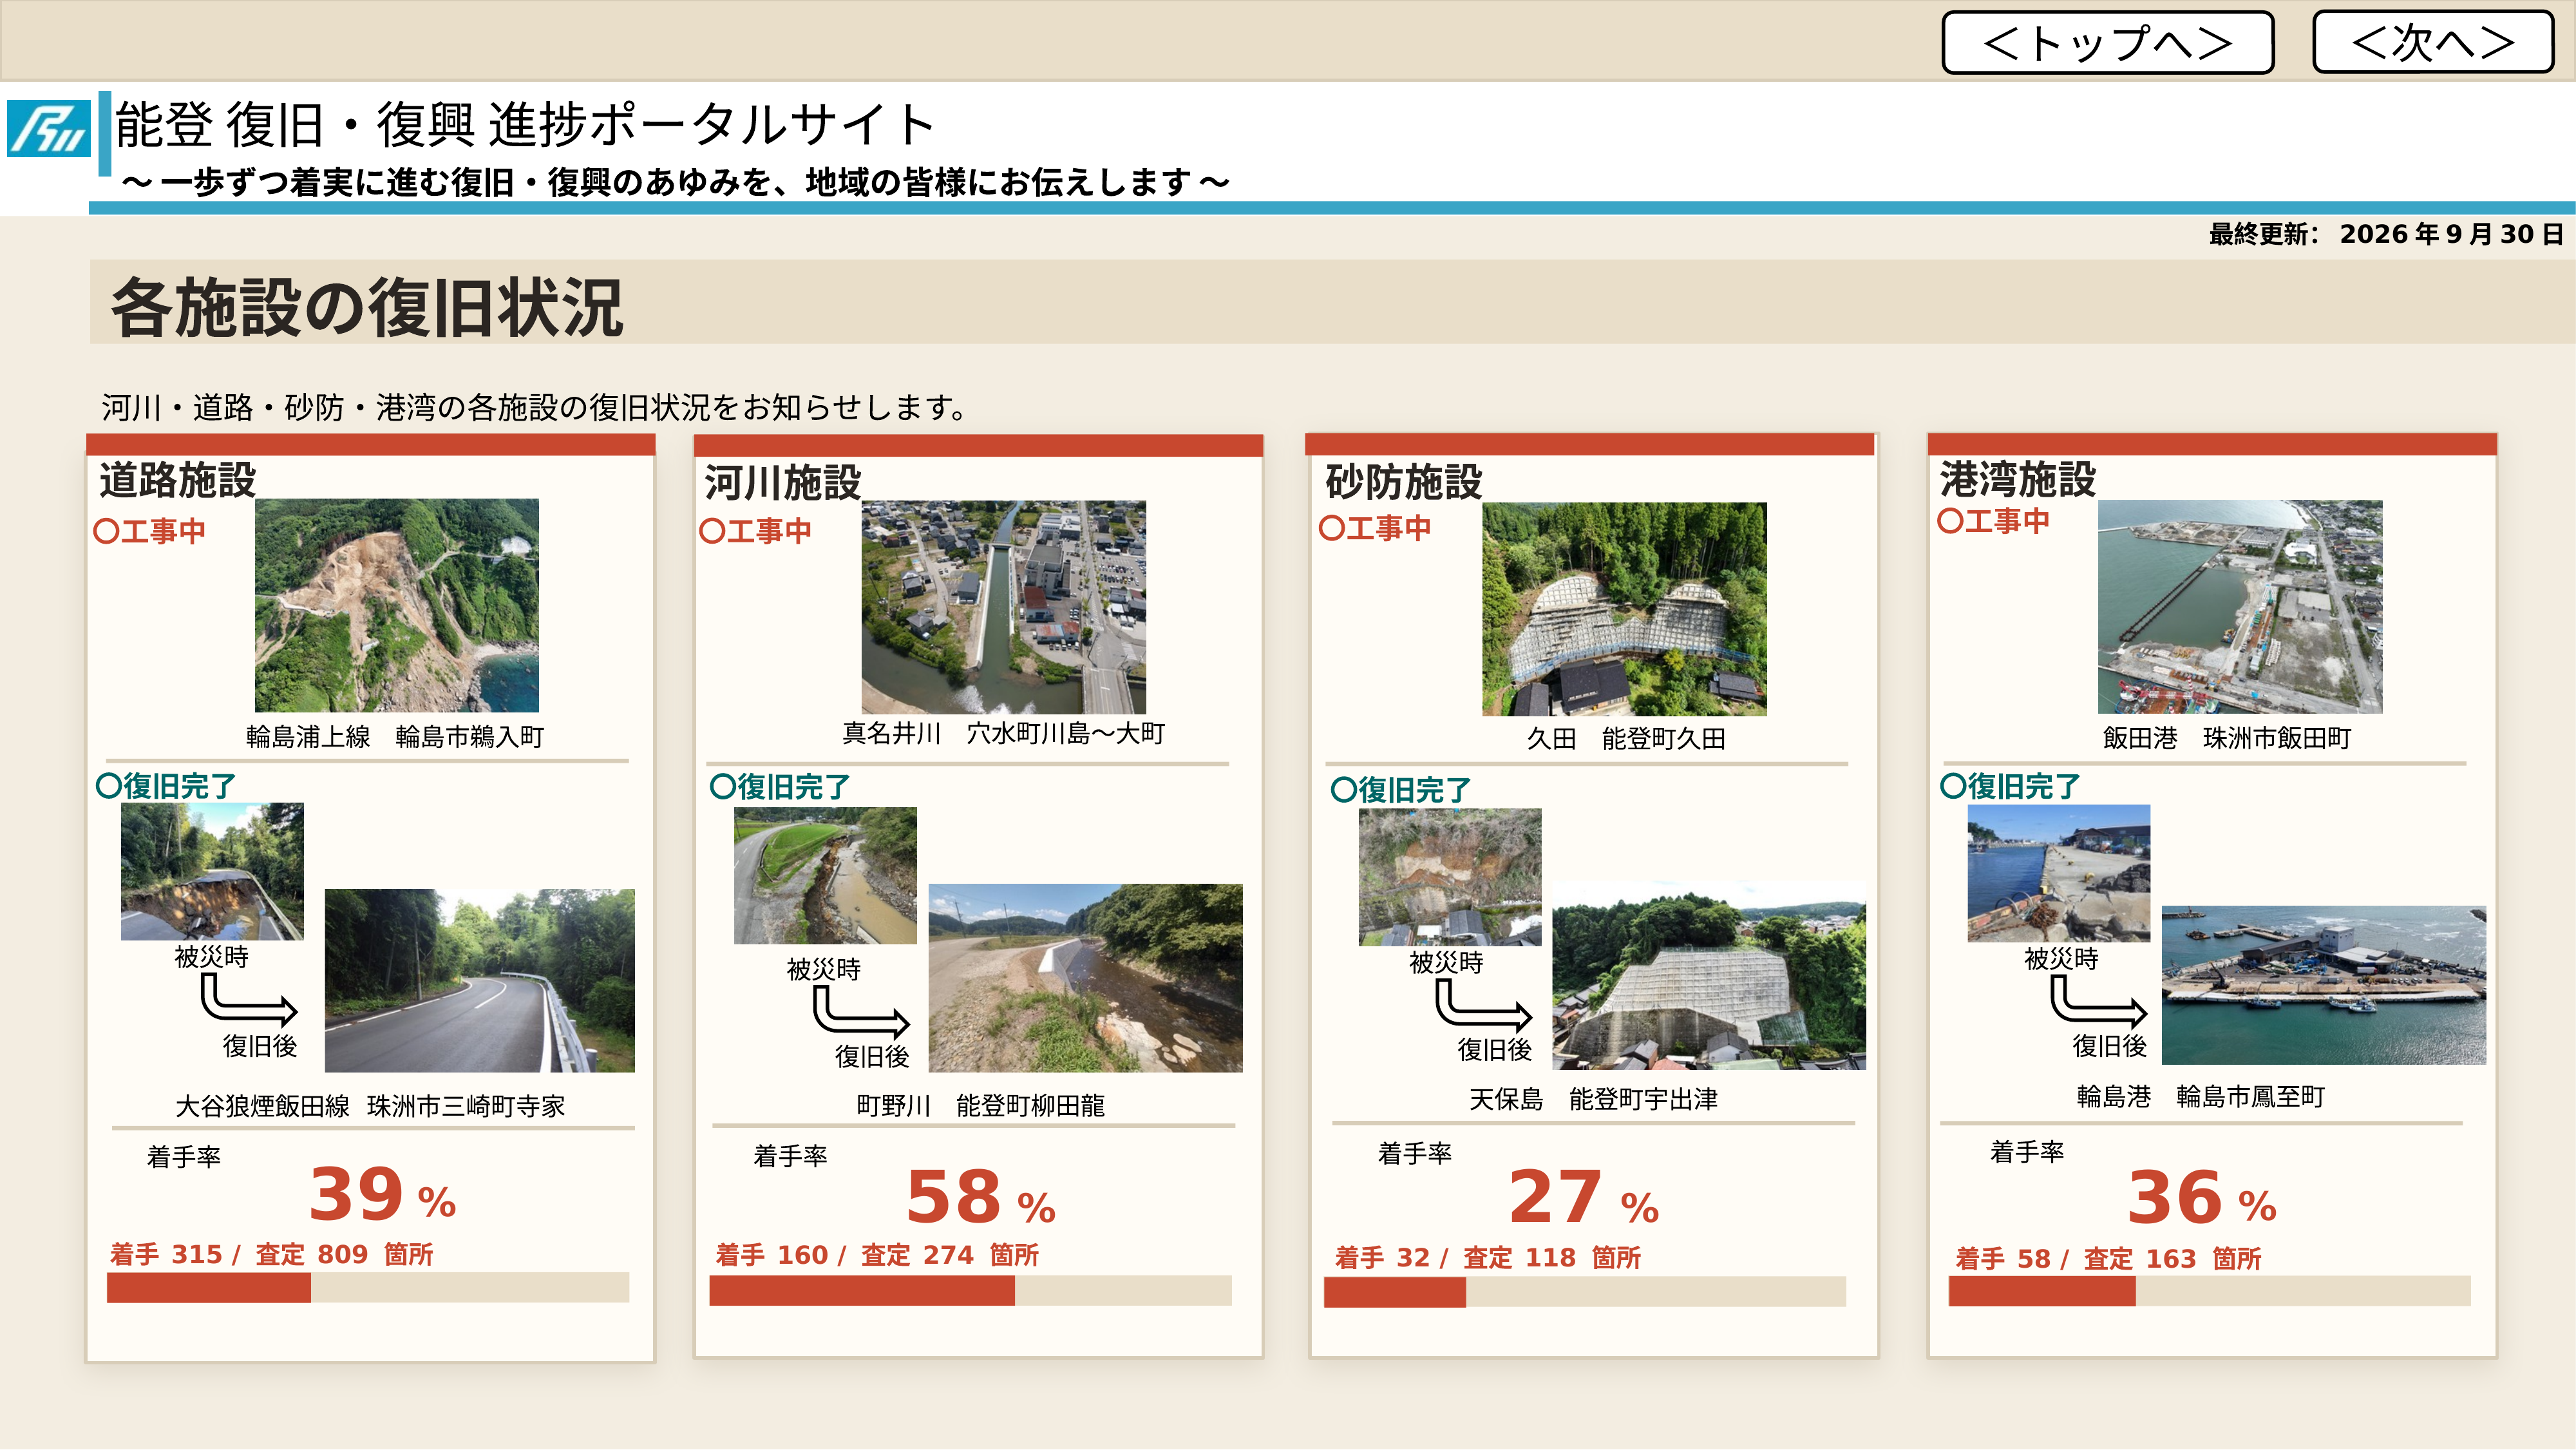This screenshot has height=1450, width=2576.
Task: Click the text 着手 160 / 査定 274 箇所
Action: coord(877,1255)
